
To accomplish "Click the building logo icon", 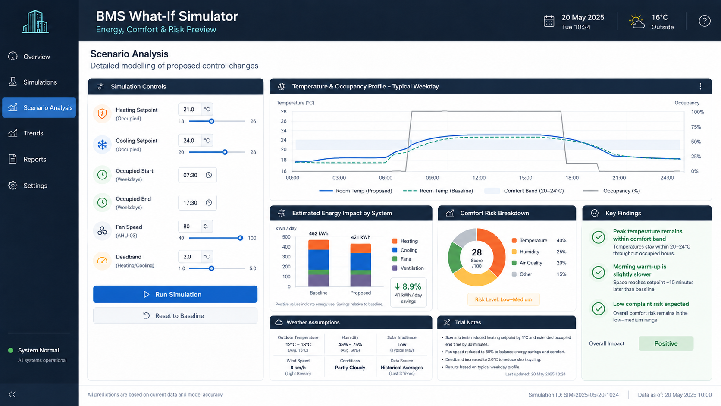I will 35,22.
